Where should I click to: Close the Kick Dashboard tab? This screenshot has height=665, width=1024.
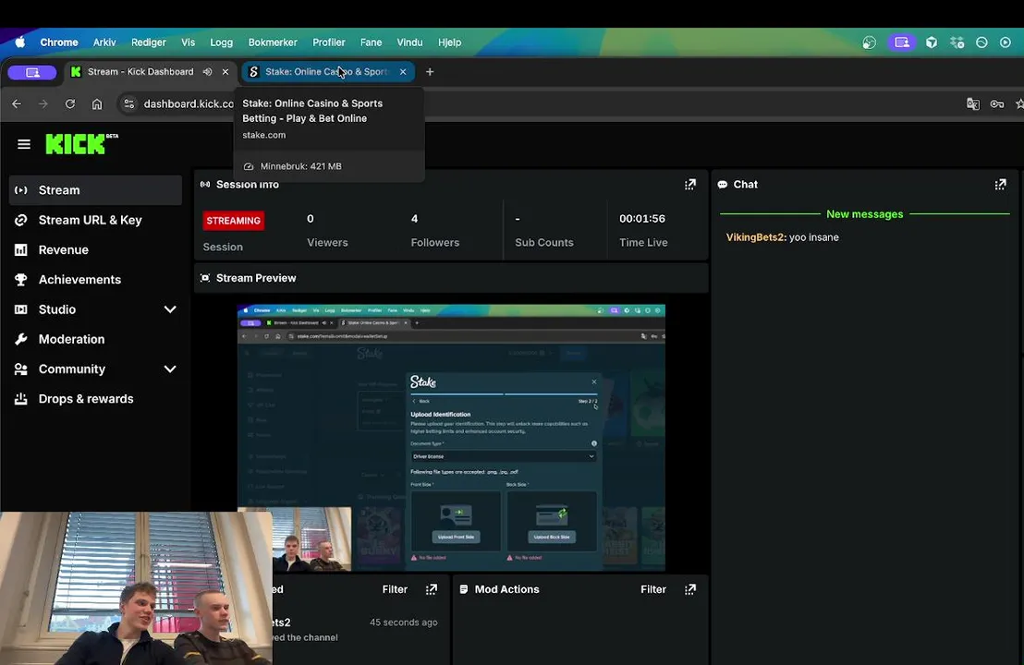(x=226, y=72)
